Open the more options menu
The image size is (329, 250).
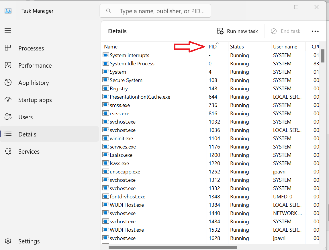pos(315,31)
